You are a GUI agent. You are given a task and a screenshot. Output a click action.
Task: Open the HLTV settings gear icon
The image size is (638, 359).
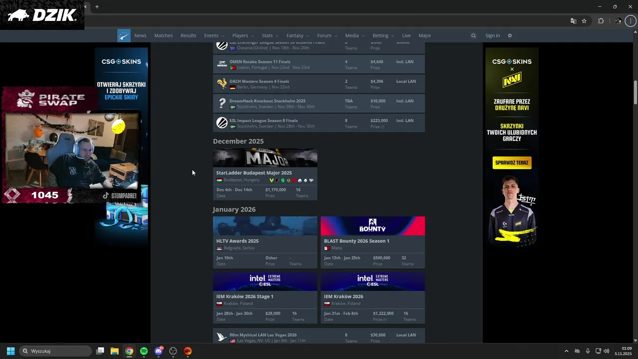point(509,35)
